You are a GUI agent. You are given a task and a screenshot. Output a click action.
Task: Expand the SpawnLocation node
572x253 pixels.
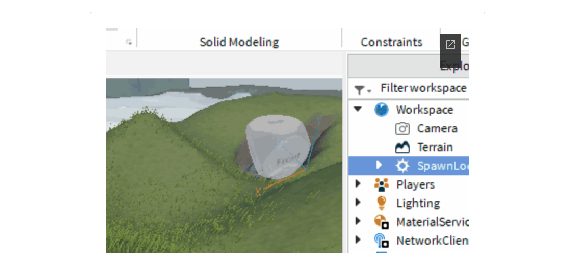[x=379, y=165]
